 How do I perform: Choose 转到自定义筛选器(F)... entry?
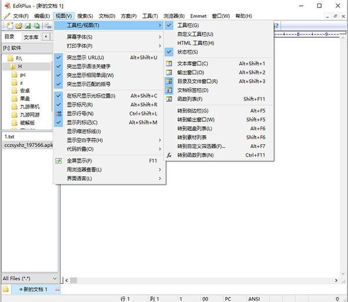tap(219, 146)
